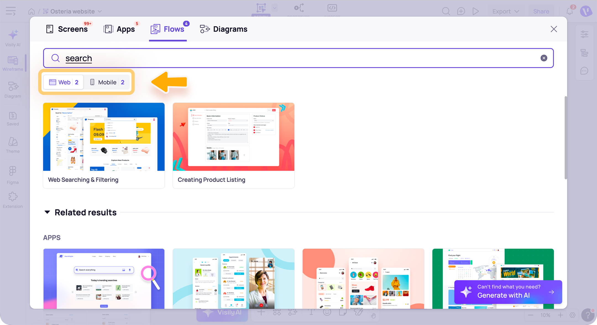Switch to Design mode icon

[261, 8]
